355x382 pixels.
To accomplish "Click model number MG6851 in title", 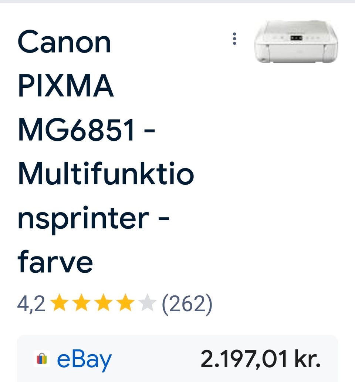I will 77,130.
